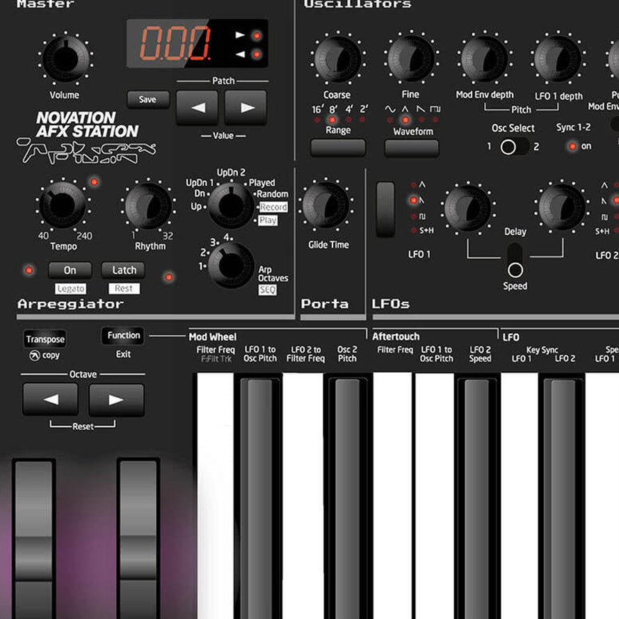The width and height of the screenshot is (619, 619).
Task: Turn the arpeggiator Tempo knob
Action: point(63,204)
